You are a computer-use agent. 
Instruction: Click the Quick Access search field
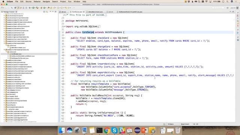click(218, 7)
